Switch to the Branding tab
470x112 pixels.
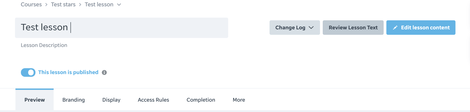pyautogui.click(x=74, y=100)
